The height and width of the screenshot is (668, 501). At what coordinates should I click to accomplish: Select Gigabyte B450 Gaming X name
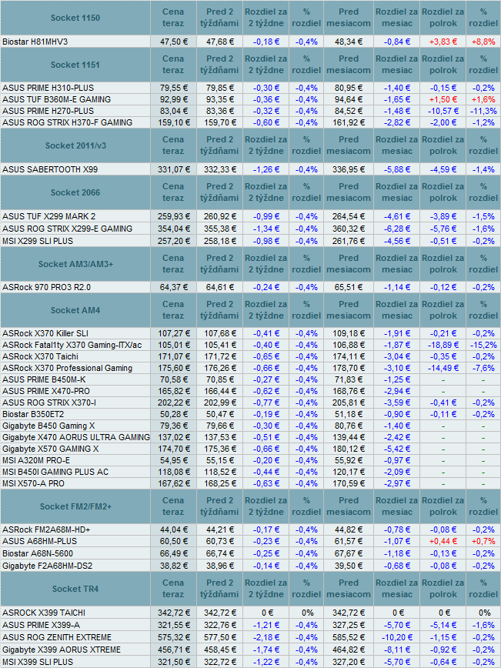pyautogui.click(x=48, y=426)
